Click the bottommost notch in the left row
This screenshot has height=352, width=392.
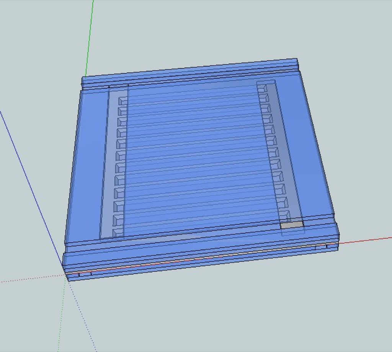coord(118,232)
